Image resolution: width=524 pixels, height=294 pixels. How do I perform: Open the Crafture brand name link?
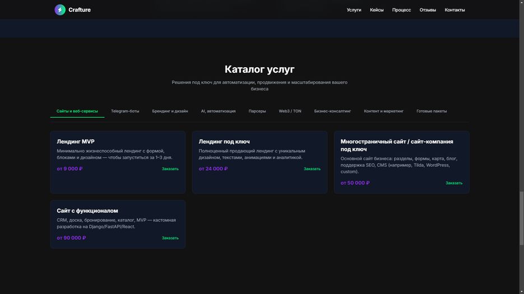pos(80,10)
